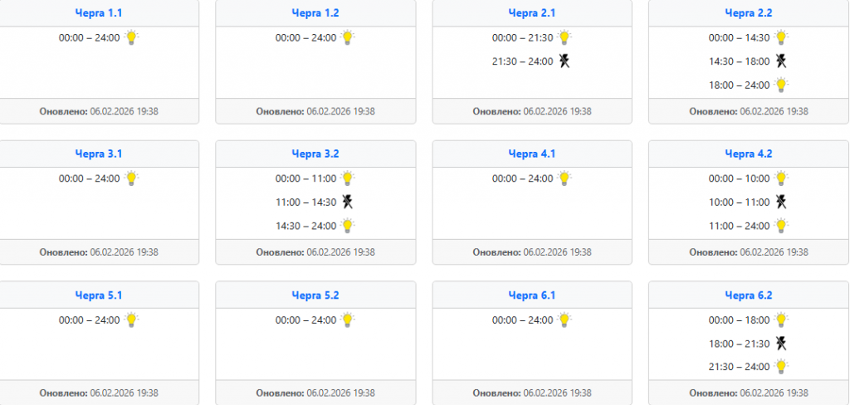Open the Черга 3.1 heading link
Viewport: 850px width, 405px height.
pyautogui.click(x=98, y=154)
